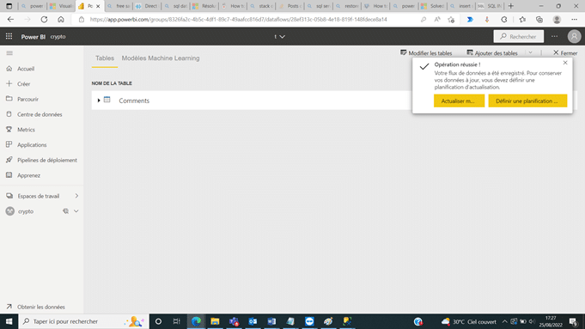Screen dimensions: 585x329
Task: Open Centre de données
Action: pos(40,114)
